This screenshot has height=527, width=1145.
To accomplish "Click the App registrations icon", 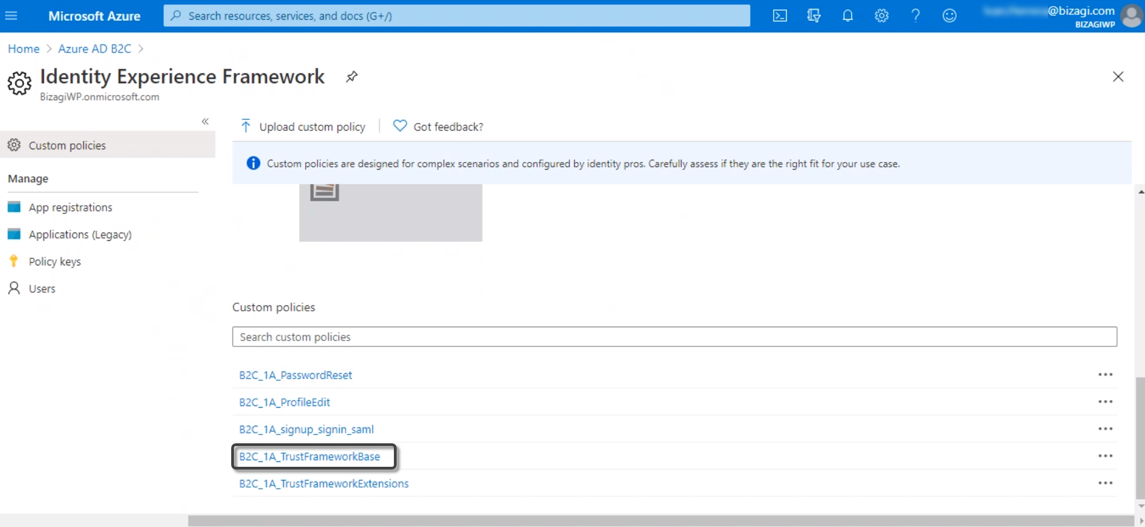I will click(x=14, y=207).
